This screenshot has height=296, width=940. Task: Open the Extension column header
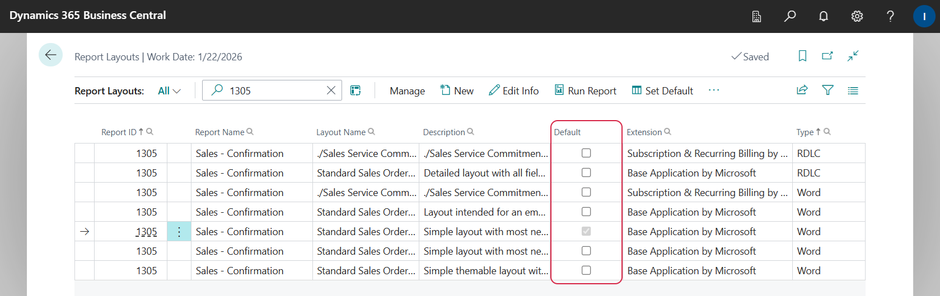[644, 132]
